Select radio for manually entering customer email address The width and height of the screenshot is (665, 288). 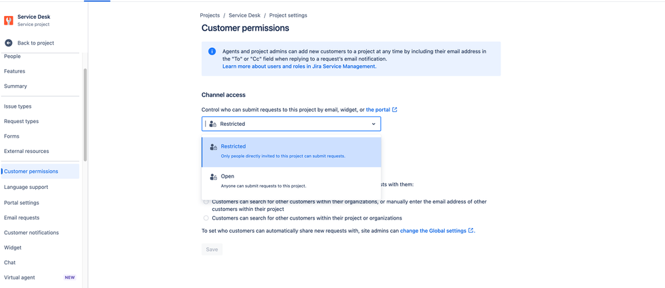[206, 202]
